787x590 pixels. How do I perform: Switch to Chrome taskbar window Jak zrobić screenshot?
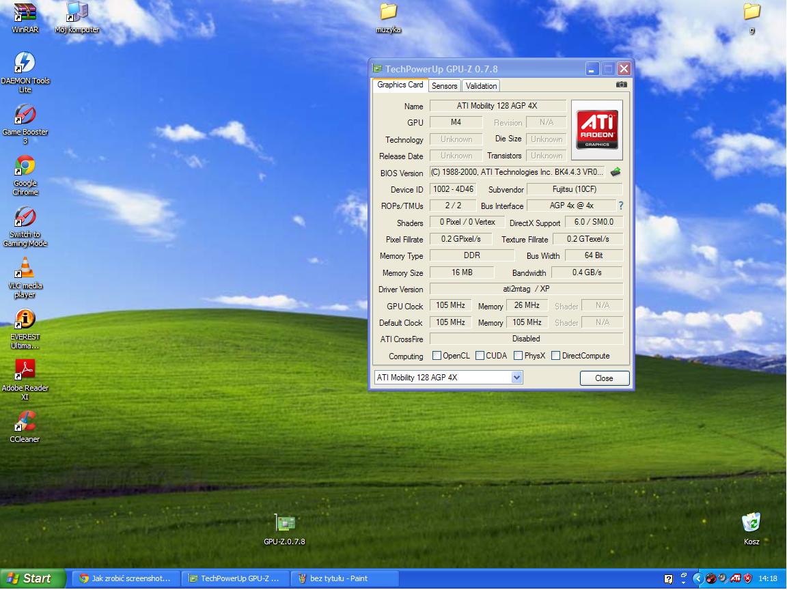pos(126,578)
